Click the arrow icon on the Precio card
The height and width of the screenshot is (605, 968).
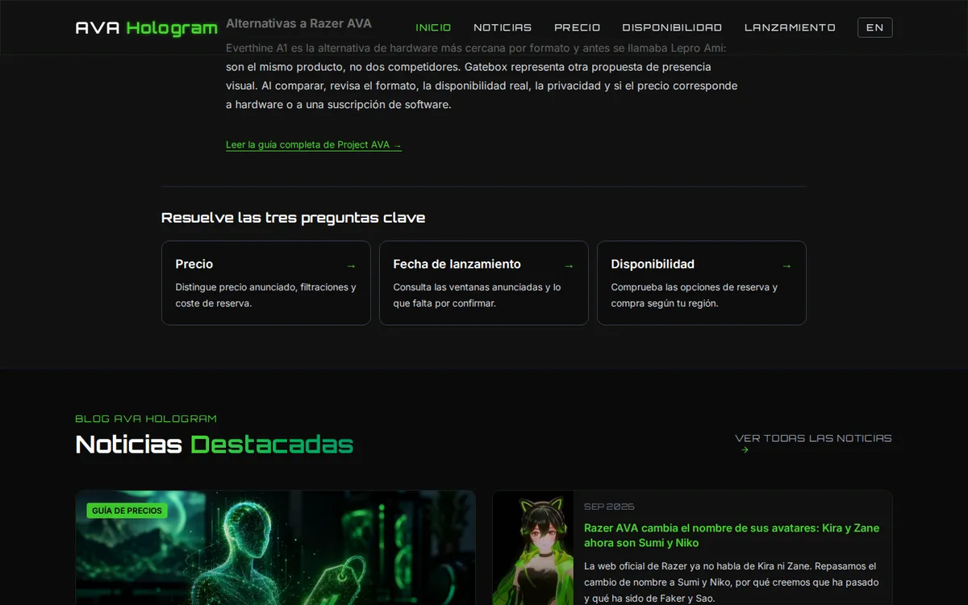(x=351, y=265)
